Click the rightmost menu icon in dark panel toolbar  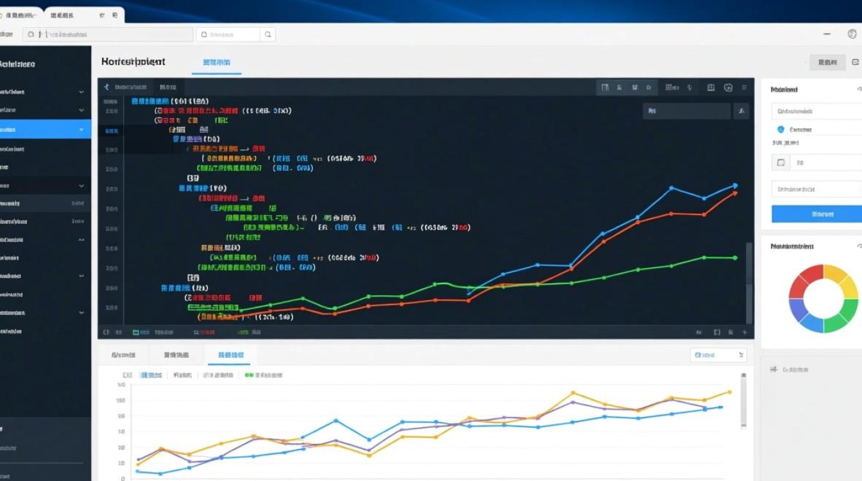pyautogui.click(x=744, y=87)
